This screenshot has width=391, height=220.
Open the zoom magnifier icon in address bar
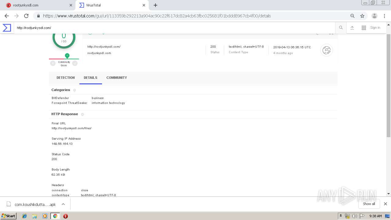(353, 16)
